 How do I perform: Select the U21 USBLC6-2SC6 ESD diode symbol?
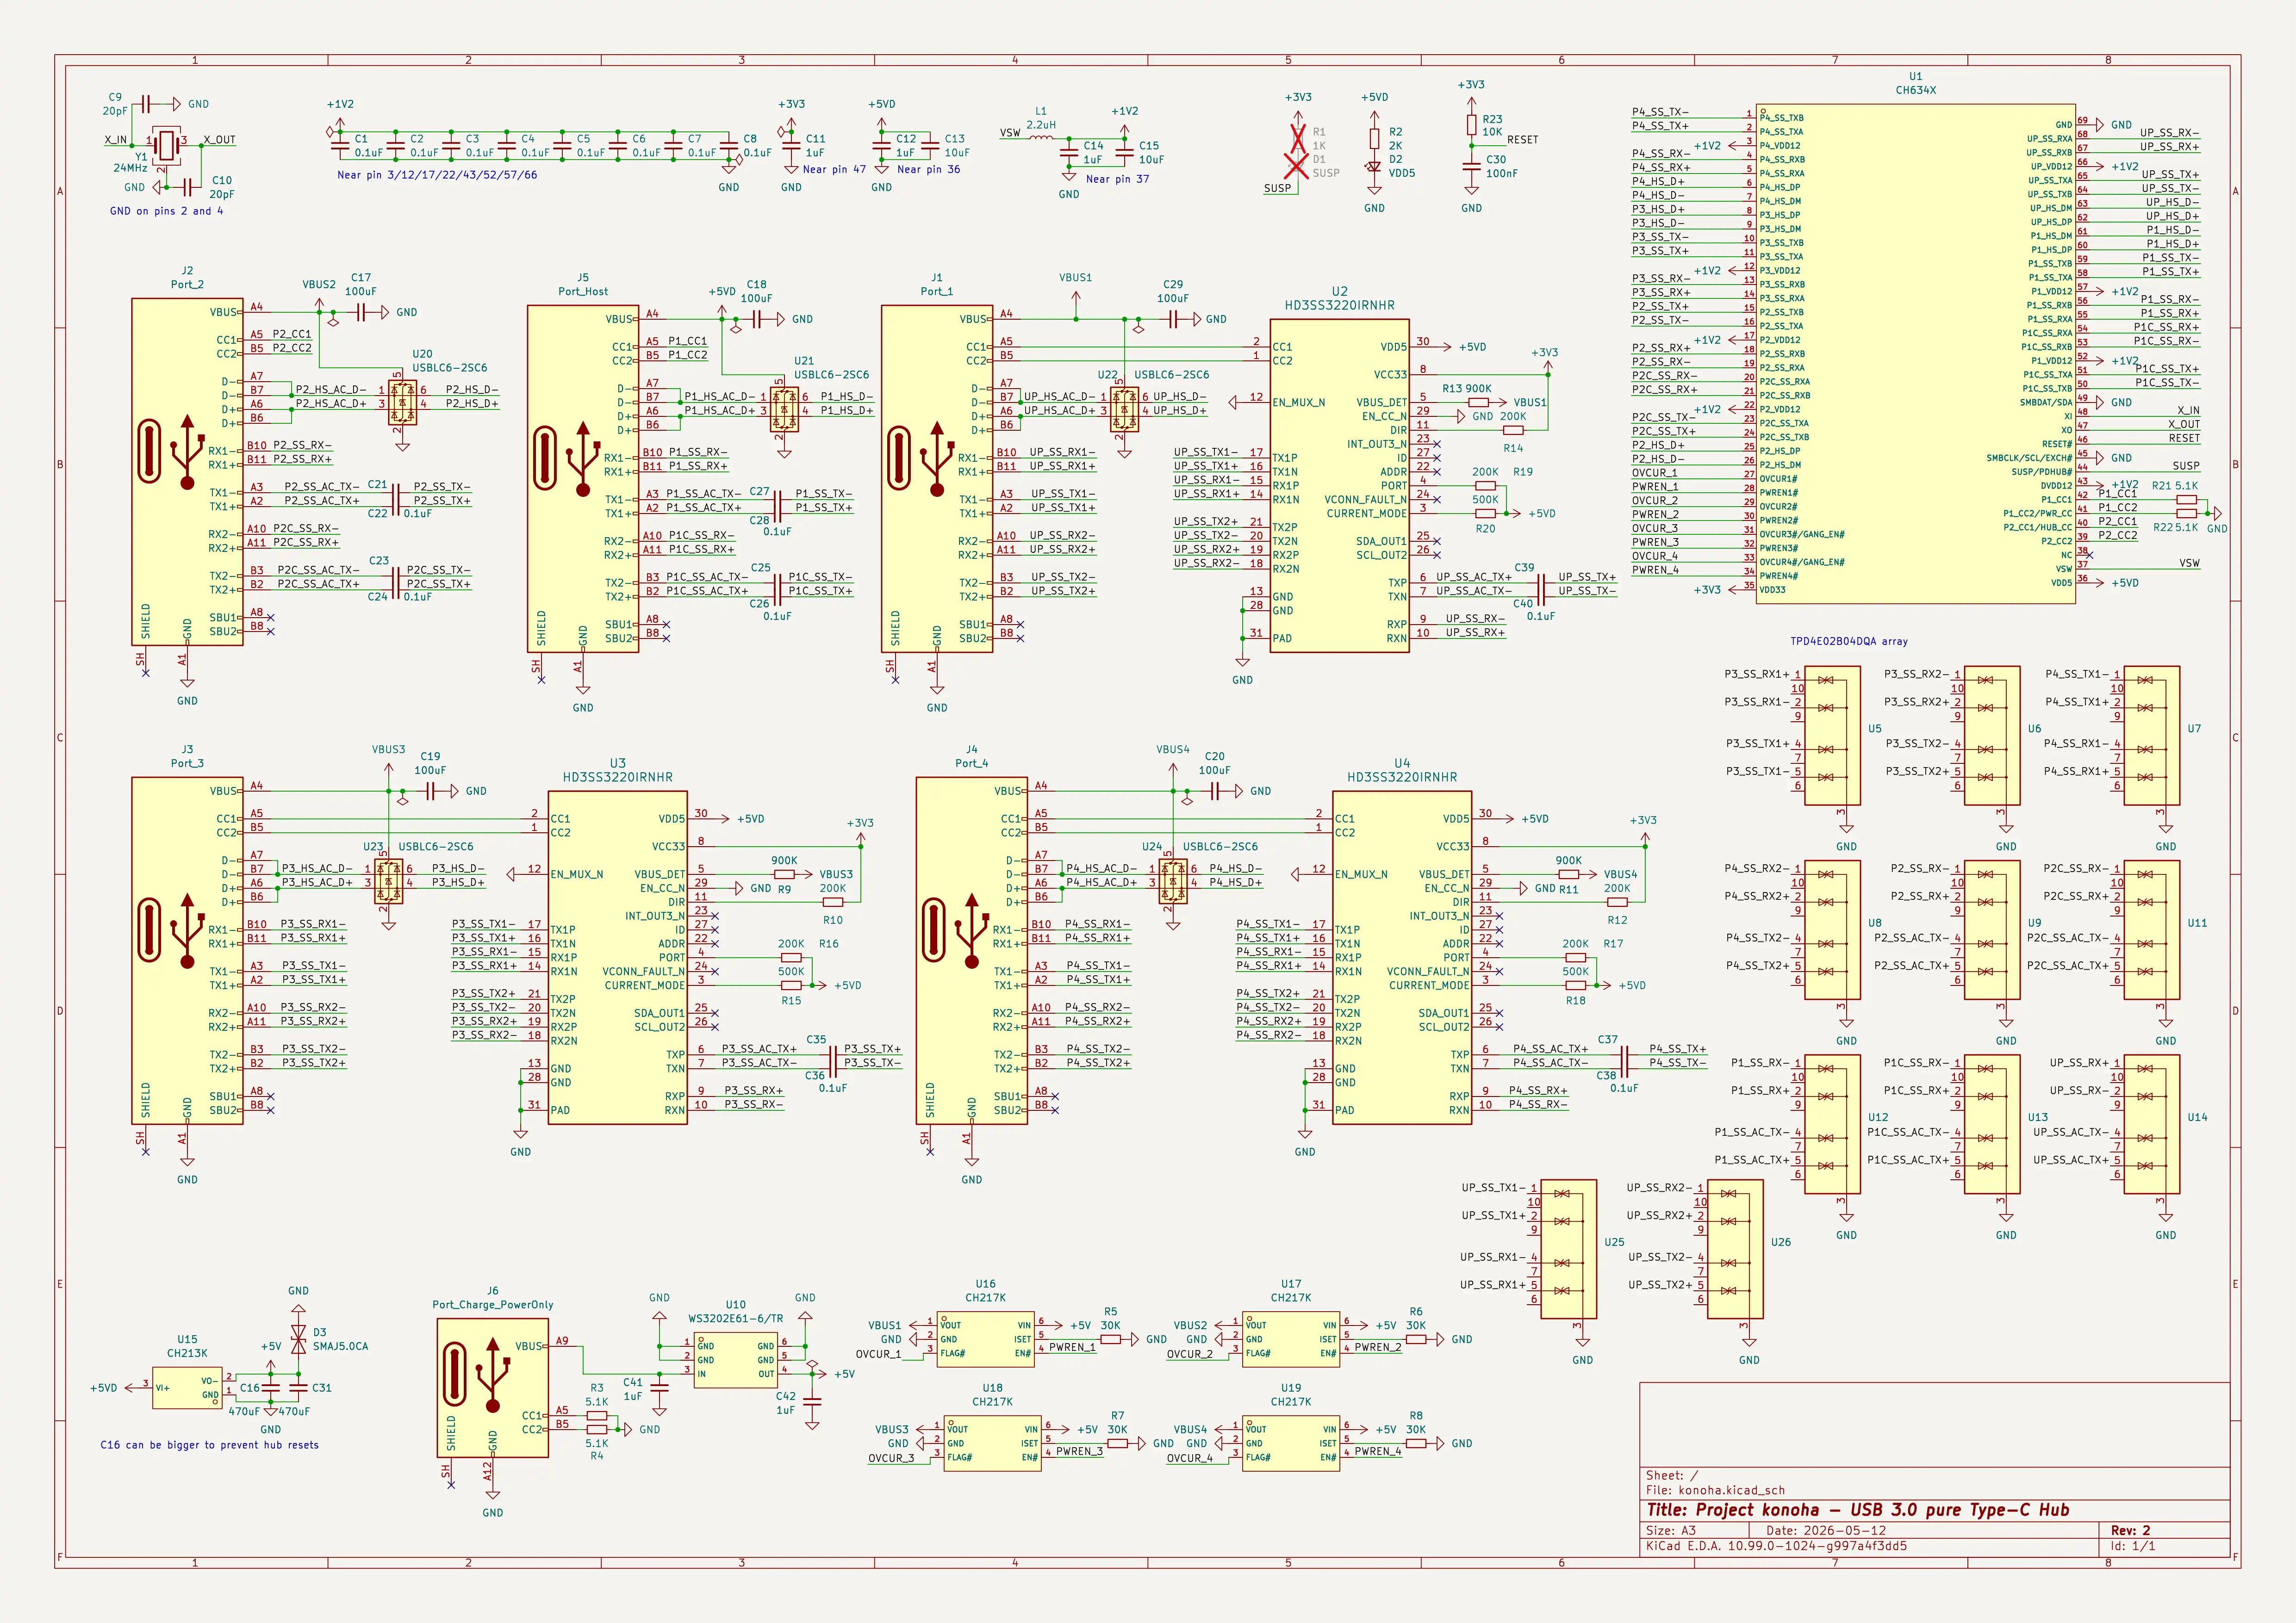click(x=784, y=410)
